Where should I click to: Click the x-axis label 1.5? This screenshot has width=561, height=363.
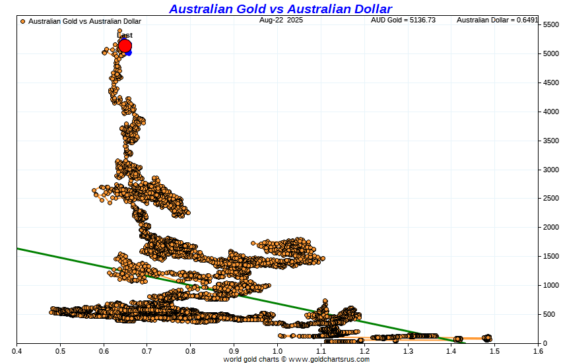tap(495, 351)
